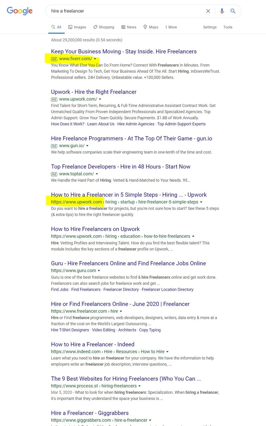
Task: Submit search with the magnifier icon
Action: pyautogui.click(x=233, y=11)
